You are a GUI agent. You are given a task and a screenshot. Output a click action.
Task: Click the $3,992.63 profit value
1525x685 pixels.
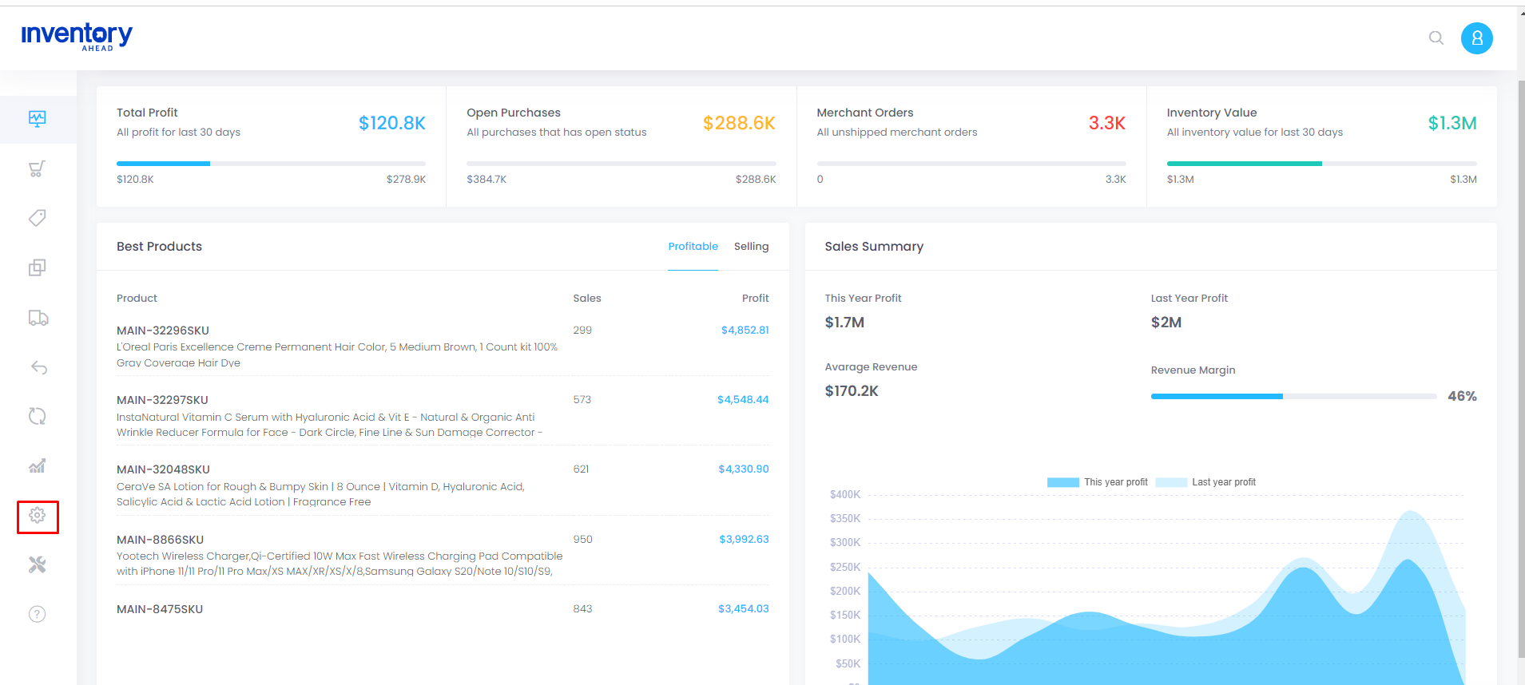[x=744, y=540]
